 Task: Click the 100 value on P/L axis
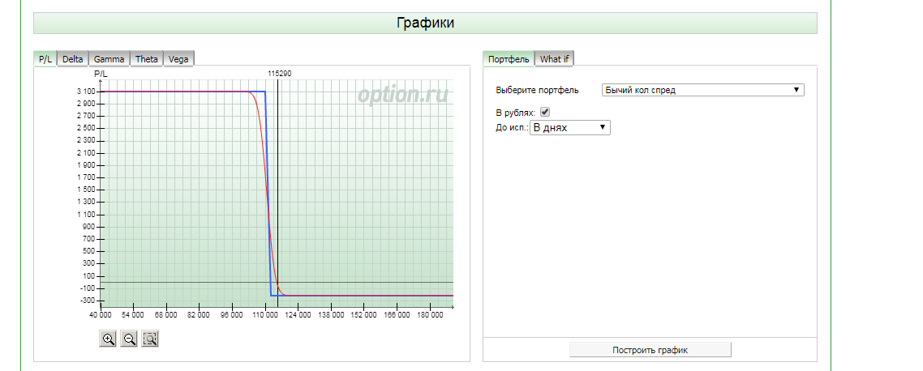pos(89,275)
